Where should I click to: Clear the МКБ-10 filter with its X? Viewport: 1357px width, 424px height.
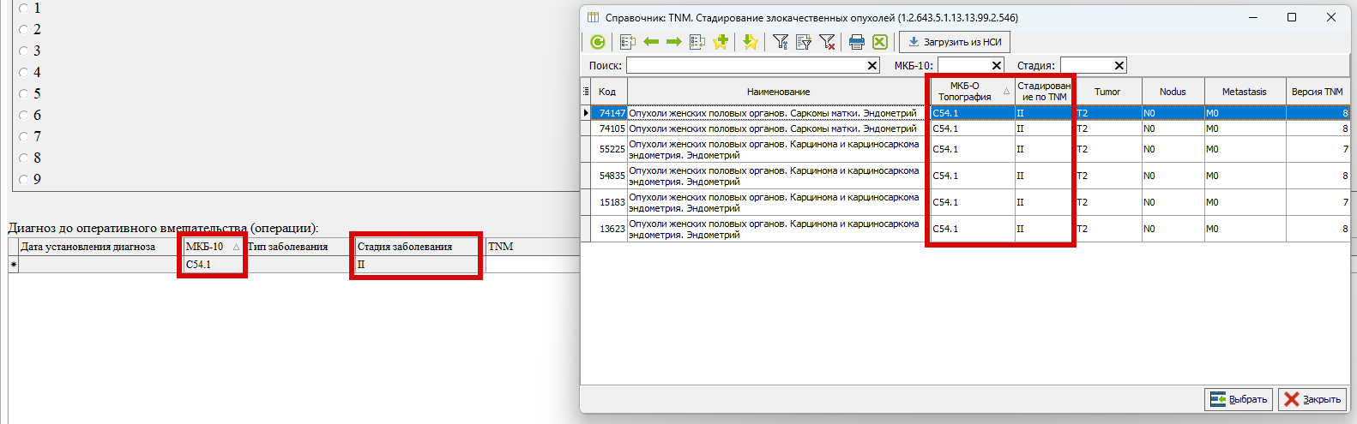(997, 65)
